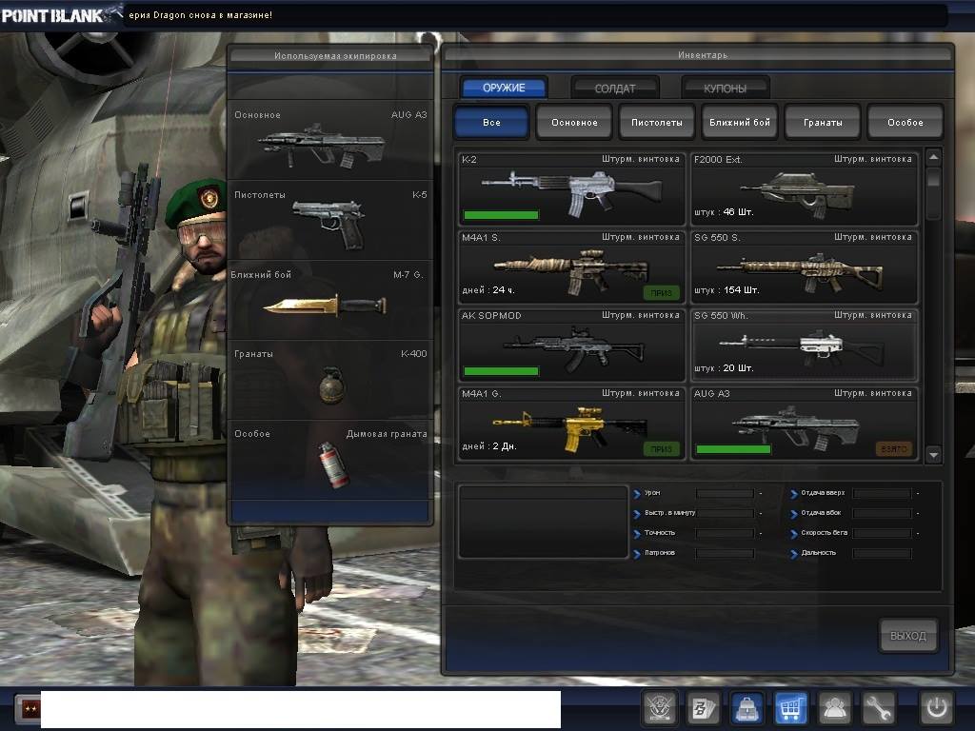Click the 'дней : 24 ч.' duration text
Screen dimensions: 975x731
point(488,290)
